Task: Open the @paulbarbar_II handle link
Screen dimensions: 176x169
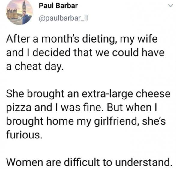Action: point(63,19)
